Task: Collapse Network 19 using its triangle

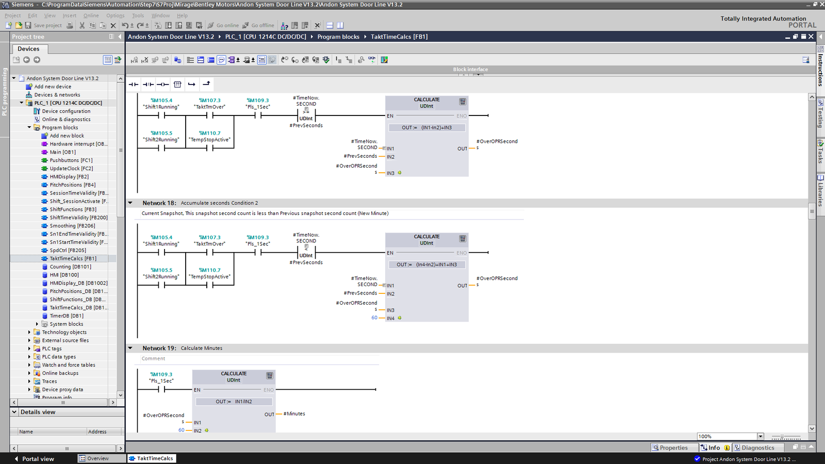Action: point(130,348)
